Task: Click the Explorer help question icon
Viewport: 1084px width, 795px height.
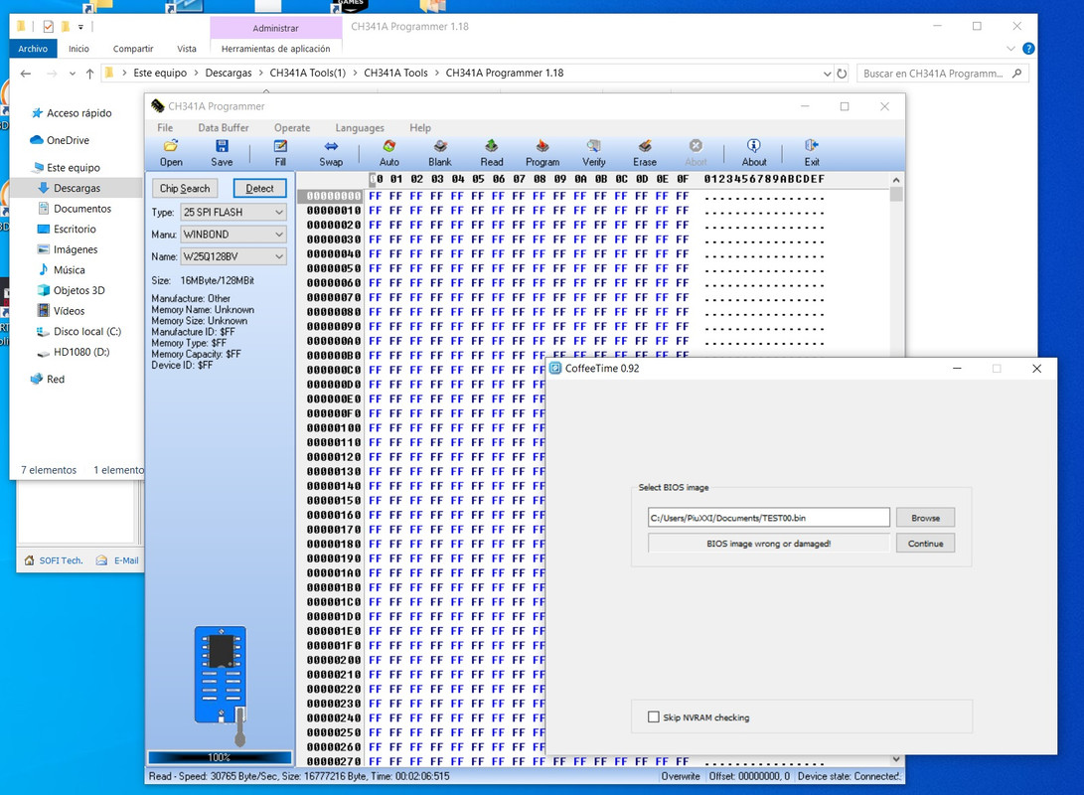Action: pos(1028,49)
